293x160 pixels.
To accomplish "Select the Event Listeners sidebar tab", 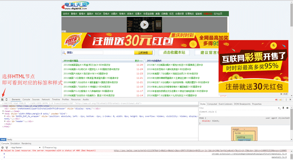I will [225, 104].
